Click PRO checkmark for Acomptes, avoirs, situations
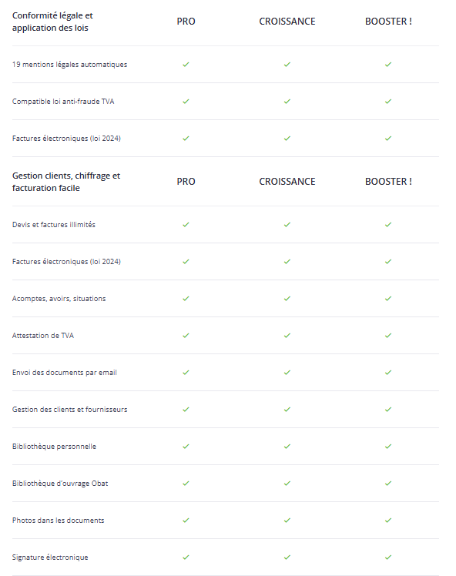Image resolution: width=456 pixels, height=576 pixels. [x=186, y=298]
